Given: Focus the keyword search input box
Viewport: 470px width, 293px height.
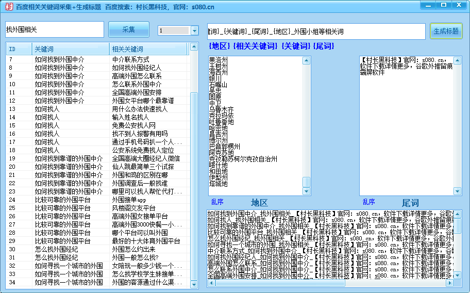Looking at the screenshot, I should tap(54, 30).
